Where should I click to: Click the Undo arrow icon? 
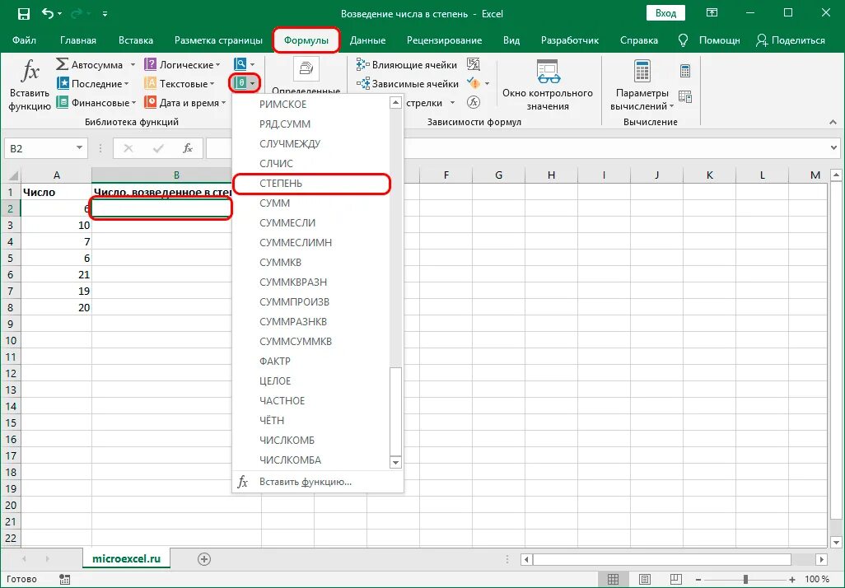[48, 13]
